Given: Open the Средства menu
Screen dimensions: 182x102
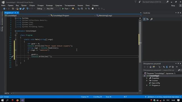Looking at the screenshot, I should (59, 5).
